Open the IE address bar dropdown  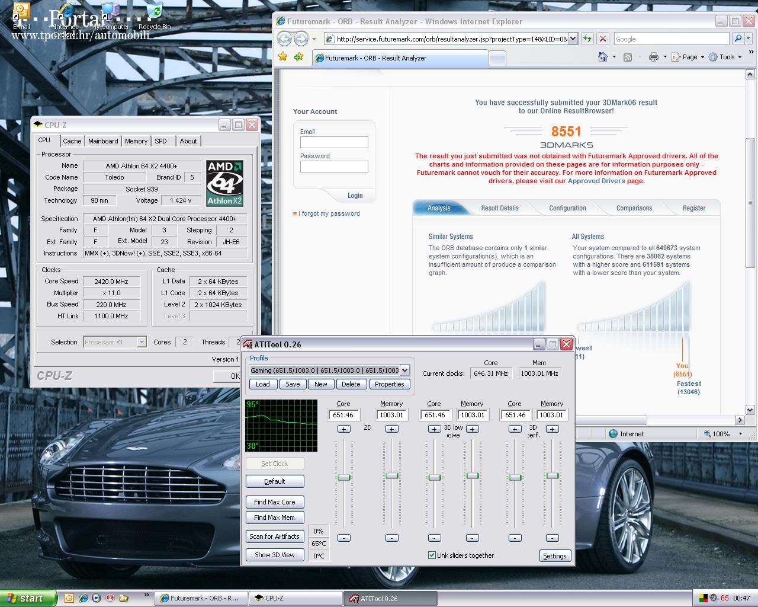point(573,39)
